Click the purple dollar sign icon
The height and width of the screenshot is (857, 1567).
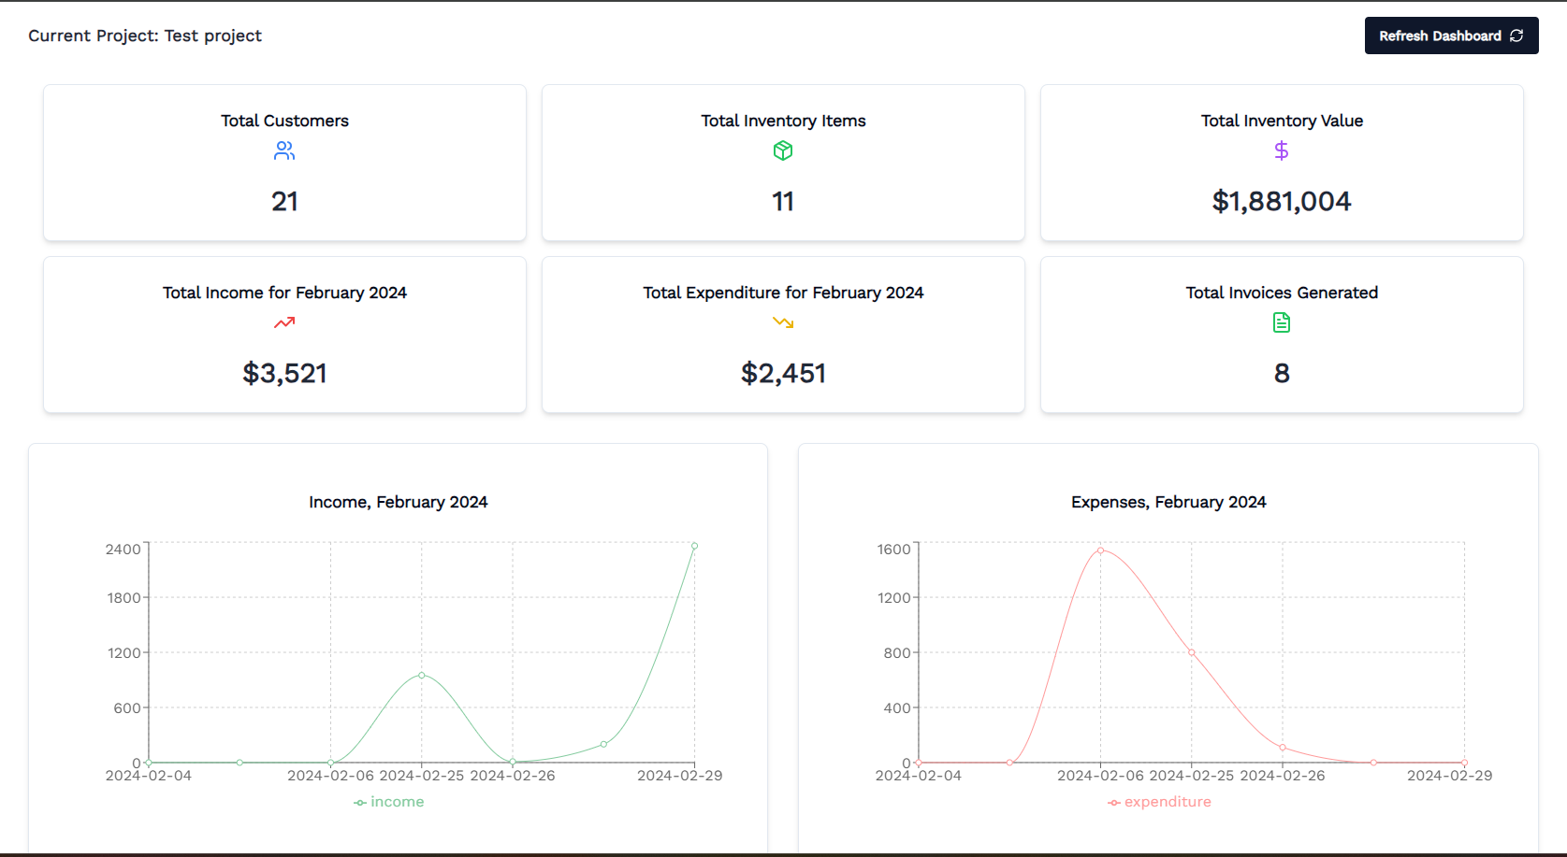1282,150
